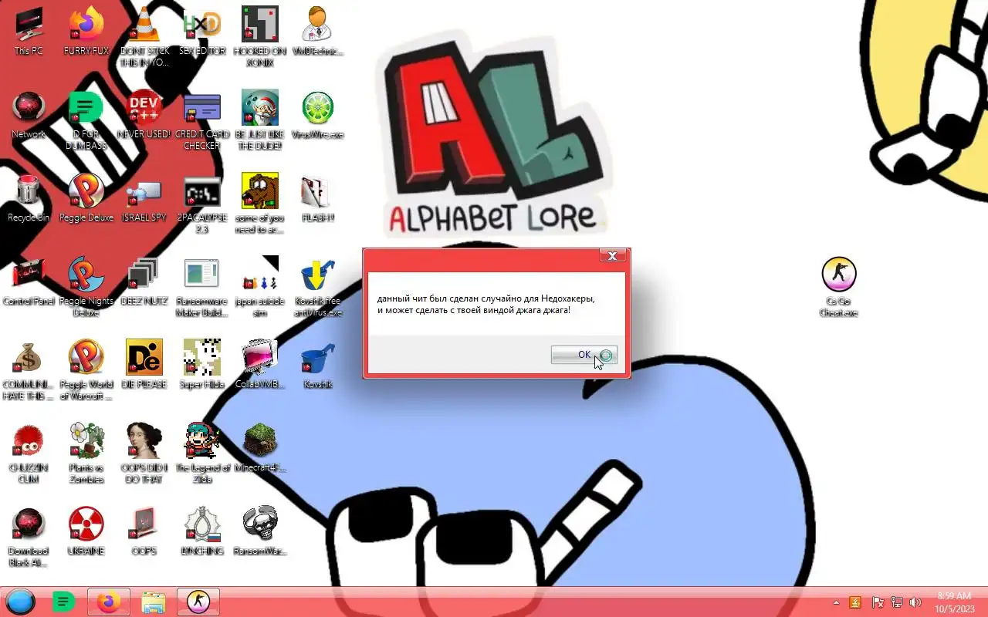Select the blue Kovshik bucket icon

click(318, 364)
